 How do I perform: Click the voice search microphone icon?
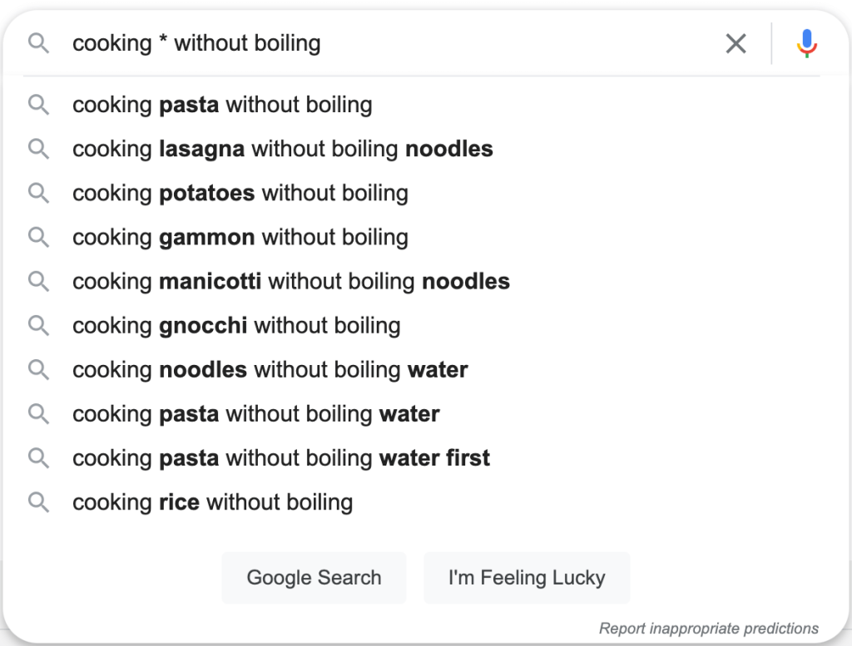(807, 43)
